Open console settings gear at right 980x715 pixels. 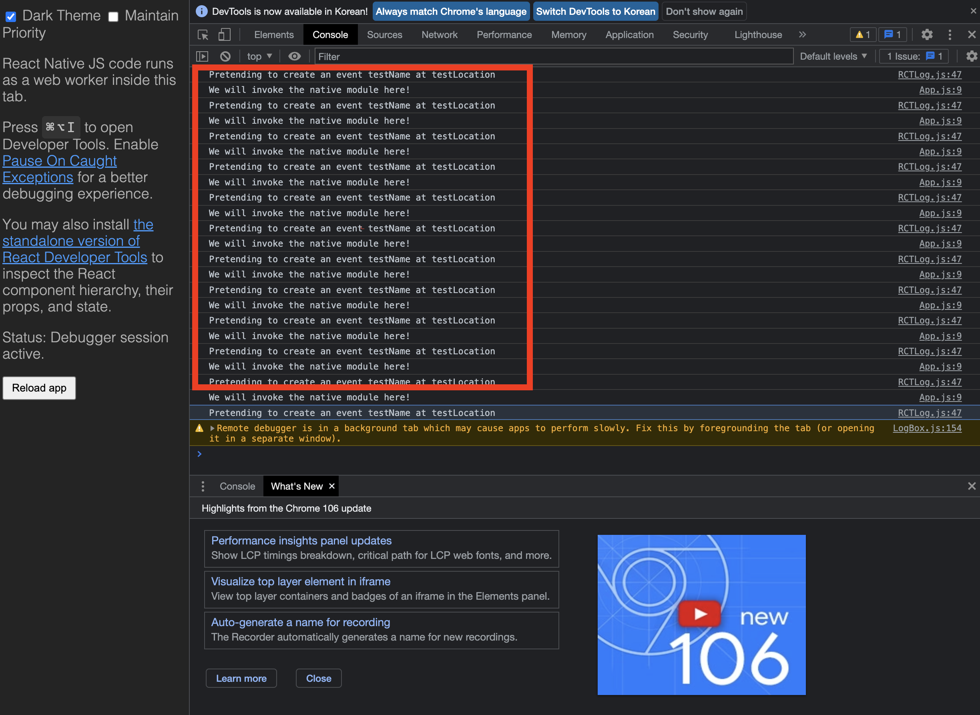click(x=971, y=56)
